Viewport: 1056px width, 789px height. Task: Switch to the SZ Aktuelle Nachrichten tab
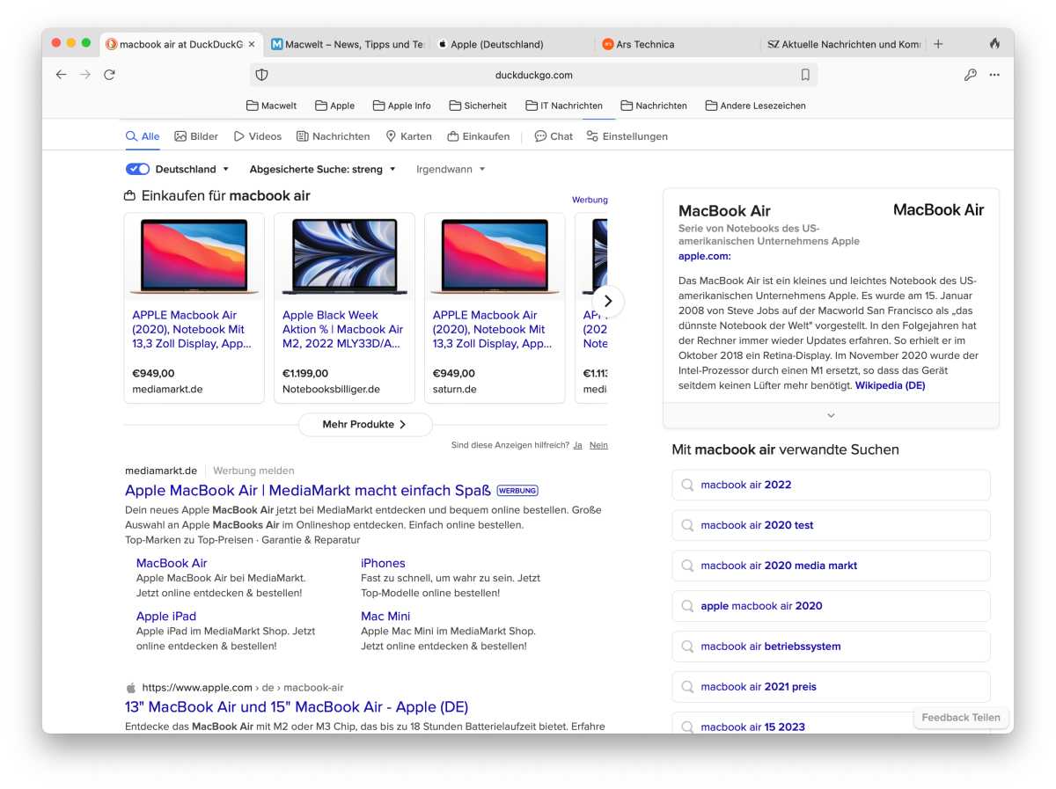tap(842, 44)
